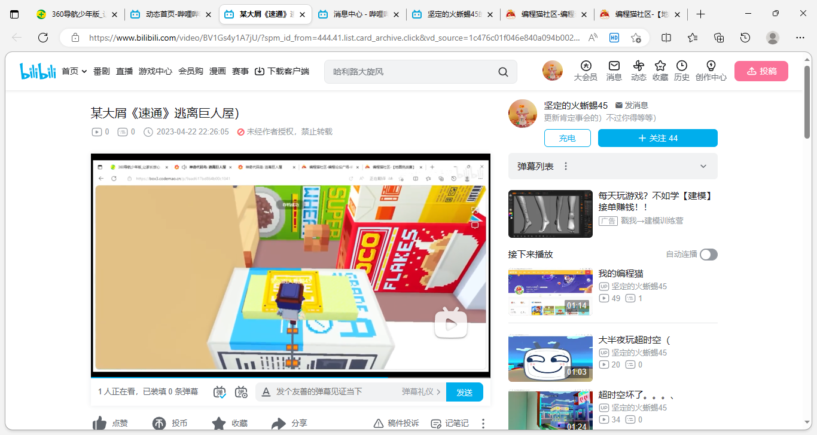
Task: Click 发消息 link beside uploader name
Action: click(632, 105)
